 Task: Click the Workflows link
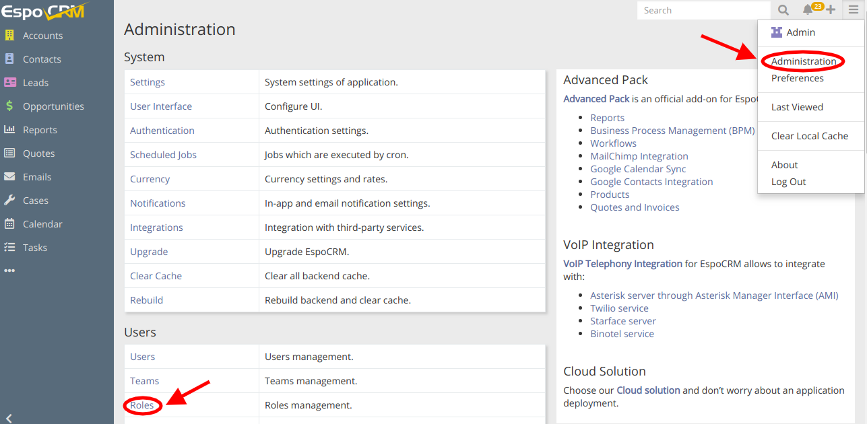(x=613, y=143)
